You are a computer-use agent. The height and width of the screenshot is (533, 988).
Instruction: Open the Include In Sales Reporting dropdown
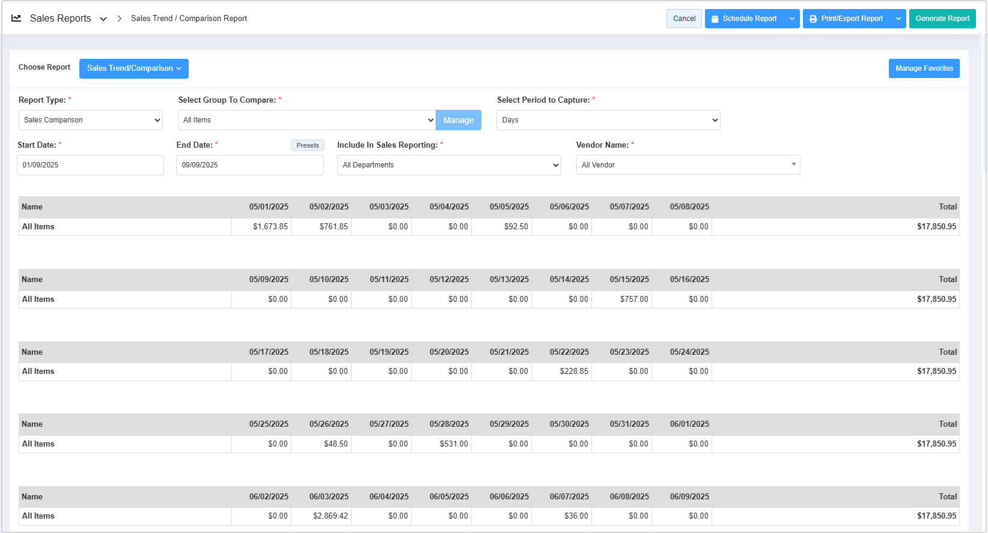pos(449,165)
